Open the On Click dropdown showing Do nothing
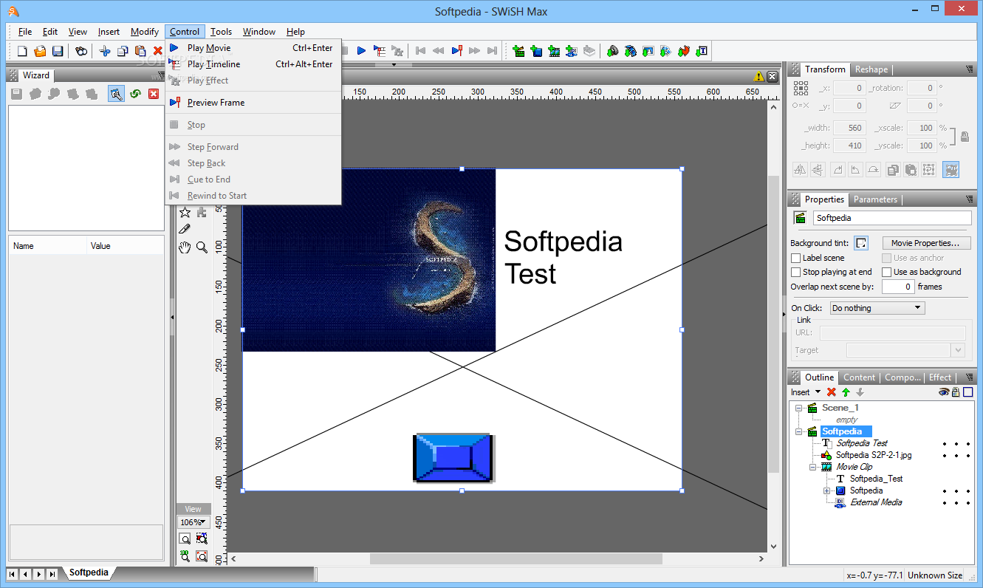The height and width of the screenshot is (588, 983). [877, 308]
